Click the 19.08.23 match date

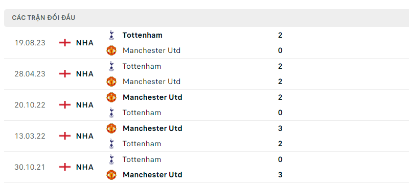point(30,43)
